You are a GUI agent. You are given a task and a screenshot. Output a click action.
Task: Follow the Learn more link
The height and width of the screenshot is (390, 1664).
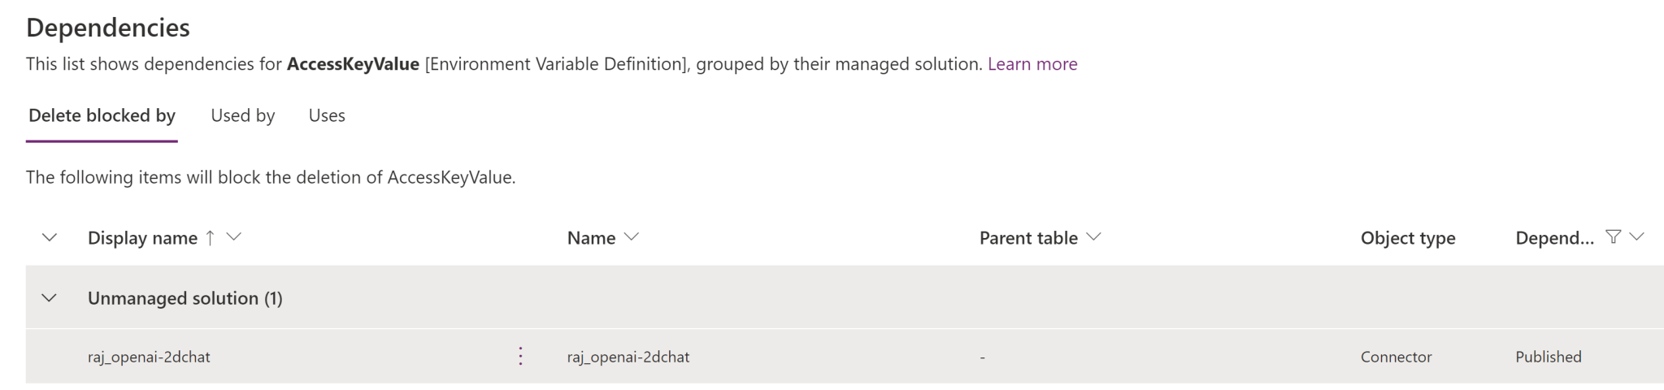[x=1032, y=64]
